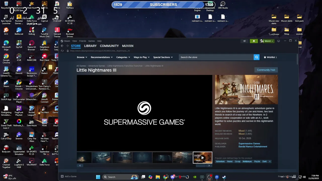Open the Help menu
The image size is (322, 181).
[99, 41]
